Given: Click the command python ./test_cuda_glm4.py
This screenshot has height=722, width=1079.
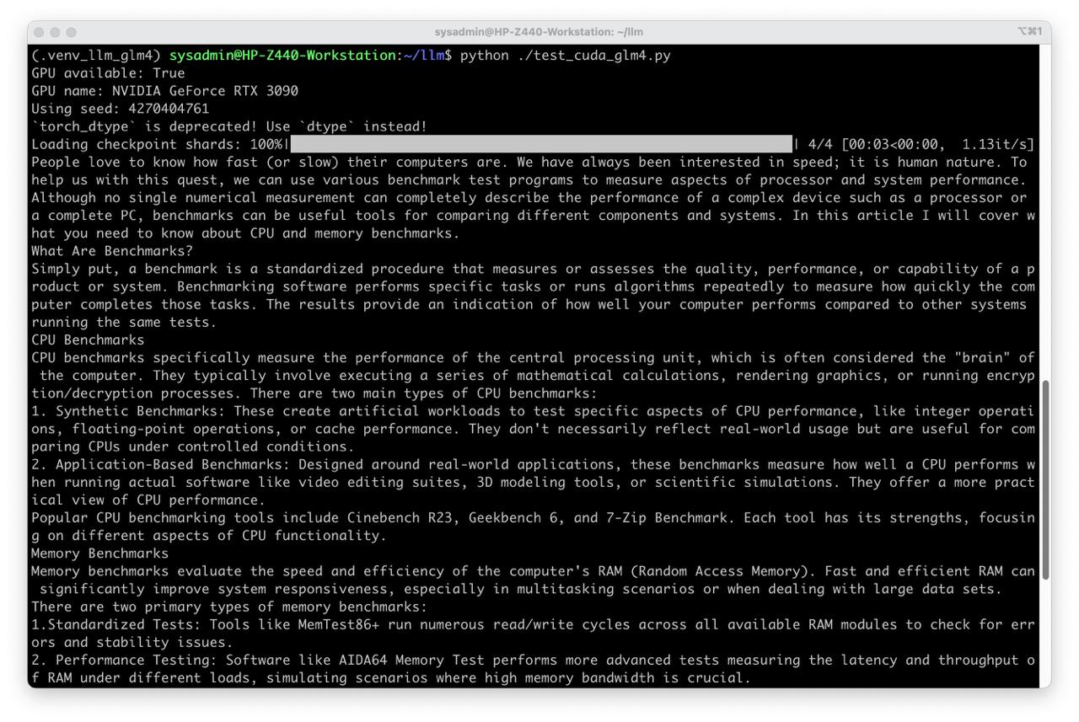Looking at the screenshot, I should point(565,56).
